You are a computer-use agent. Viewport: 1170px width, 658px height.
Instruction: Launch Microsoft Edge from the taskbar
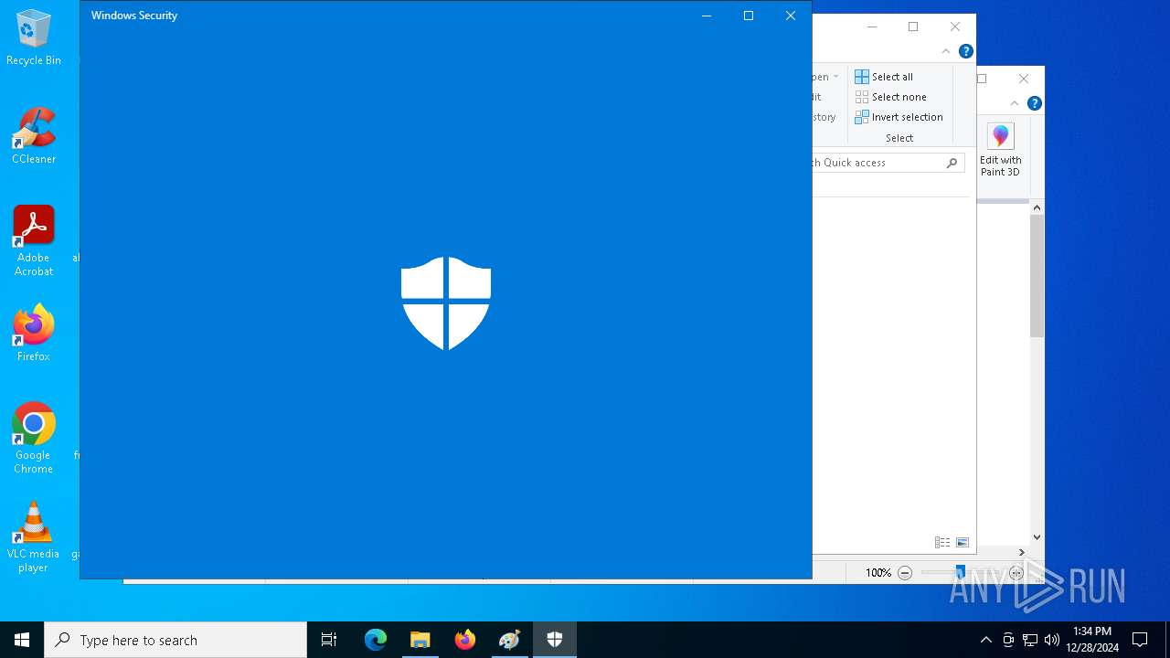376,640
